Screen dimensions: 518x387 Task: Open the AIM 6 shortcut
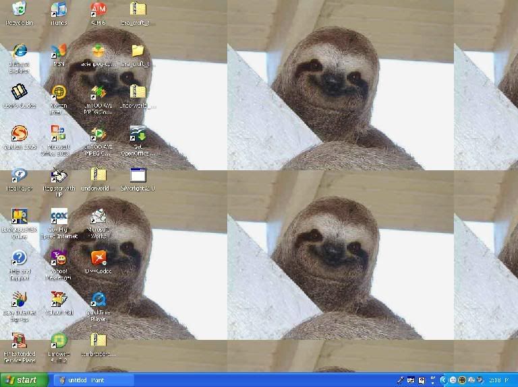[x=98, y=10]
